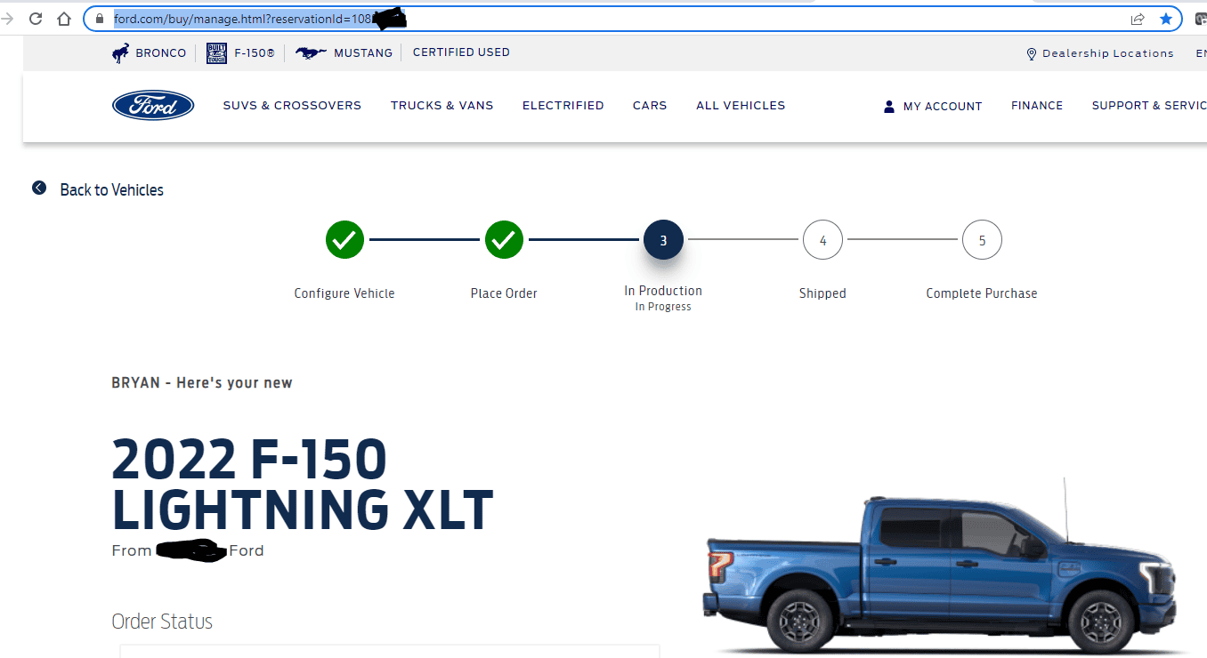Go to the BRONCO link
Image resolution: width=1207 pixels, height=658 pixels.
click(161, 53)
